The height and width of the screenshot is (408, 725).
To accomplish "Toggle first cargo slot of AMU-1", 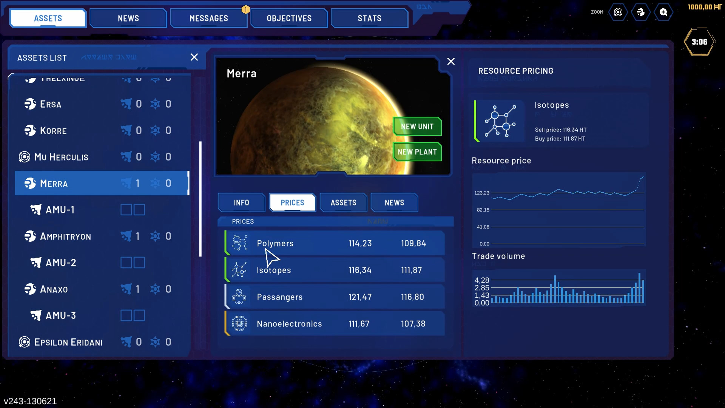I will pyautogui.click(x=126, y=210).
